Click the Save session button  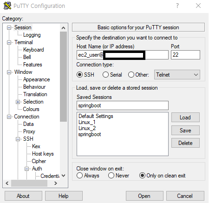click(x=185, y=131)
